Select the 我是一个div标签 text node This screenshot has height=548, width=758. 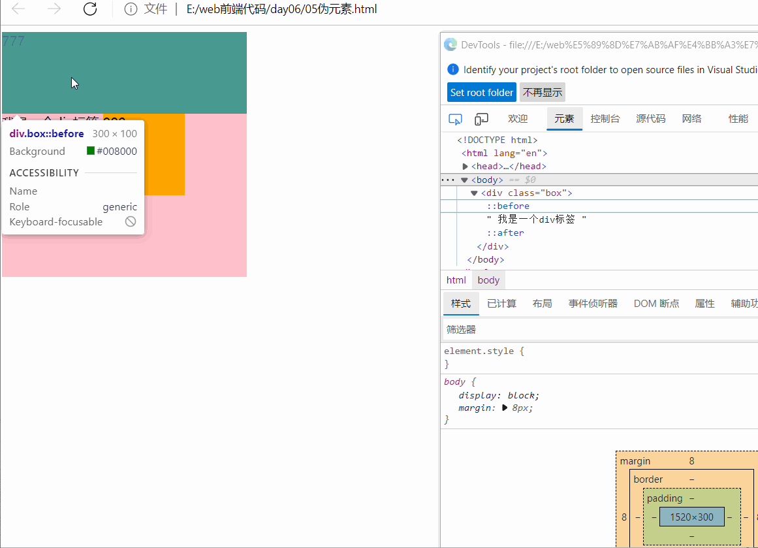click(537, 219)
